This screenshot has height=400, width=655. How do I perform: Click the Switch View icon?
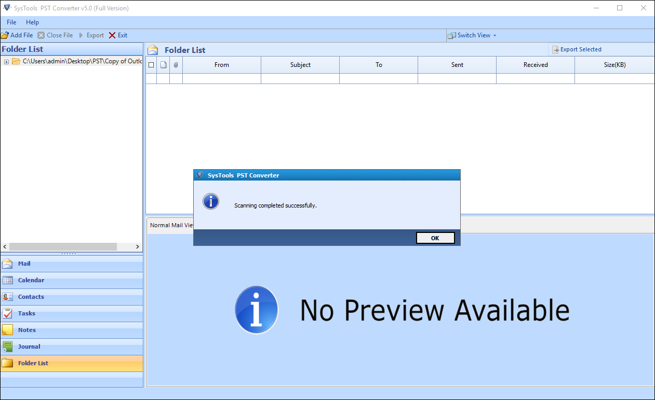452,35
